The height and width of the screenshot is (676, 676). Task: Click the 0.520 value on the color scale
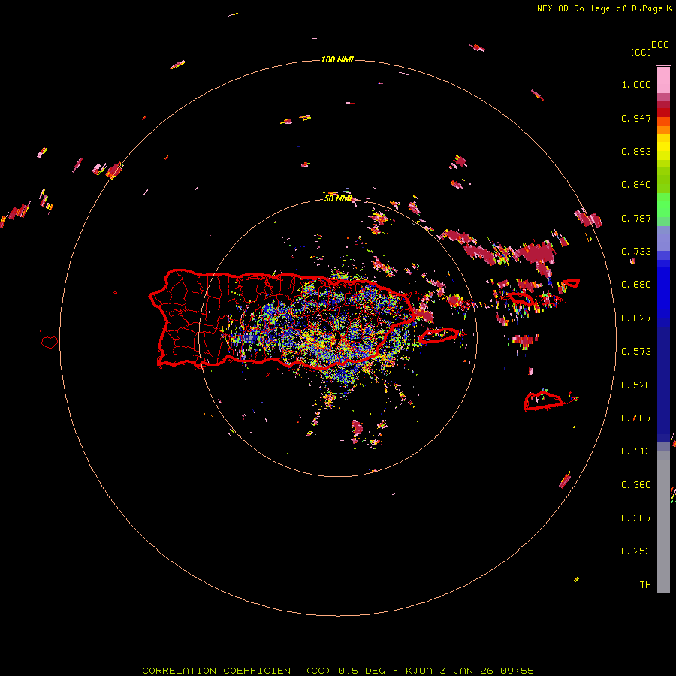pyautogui.click(x=636, y=385)
